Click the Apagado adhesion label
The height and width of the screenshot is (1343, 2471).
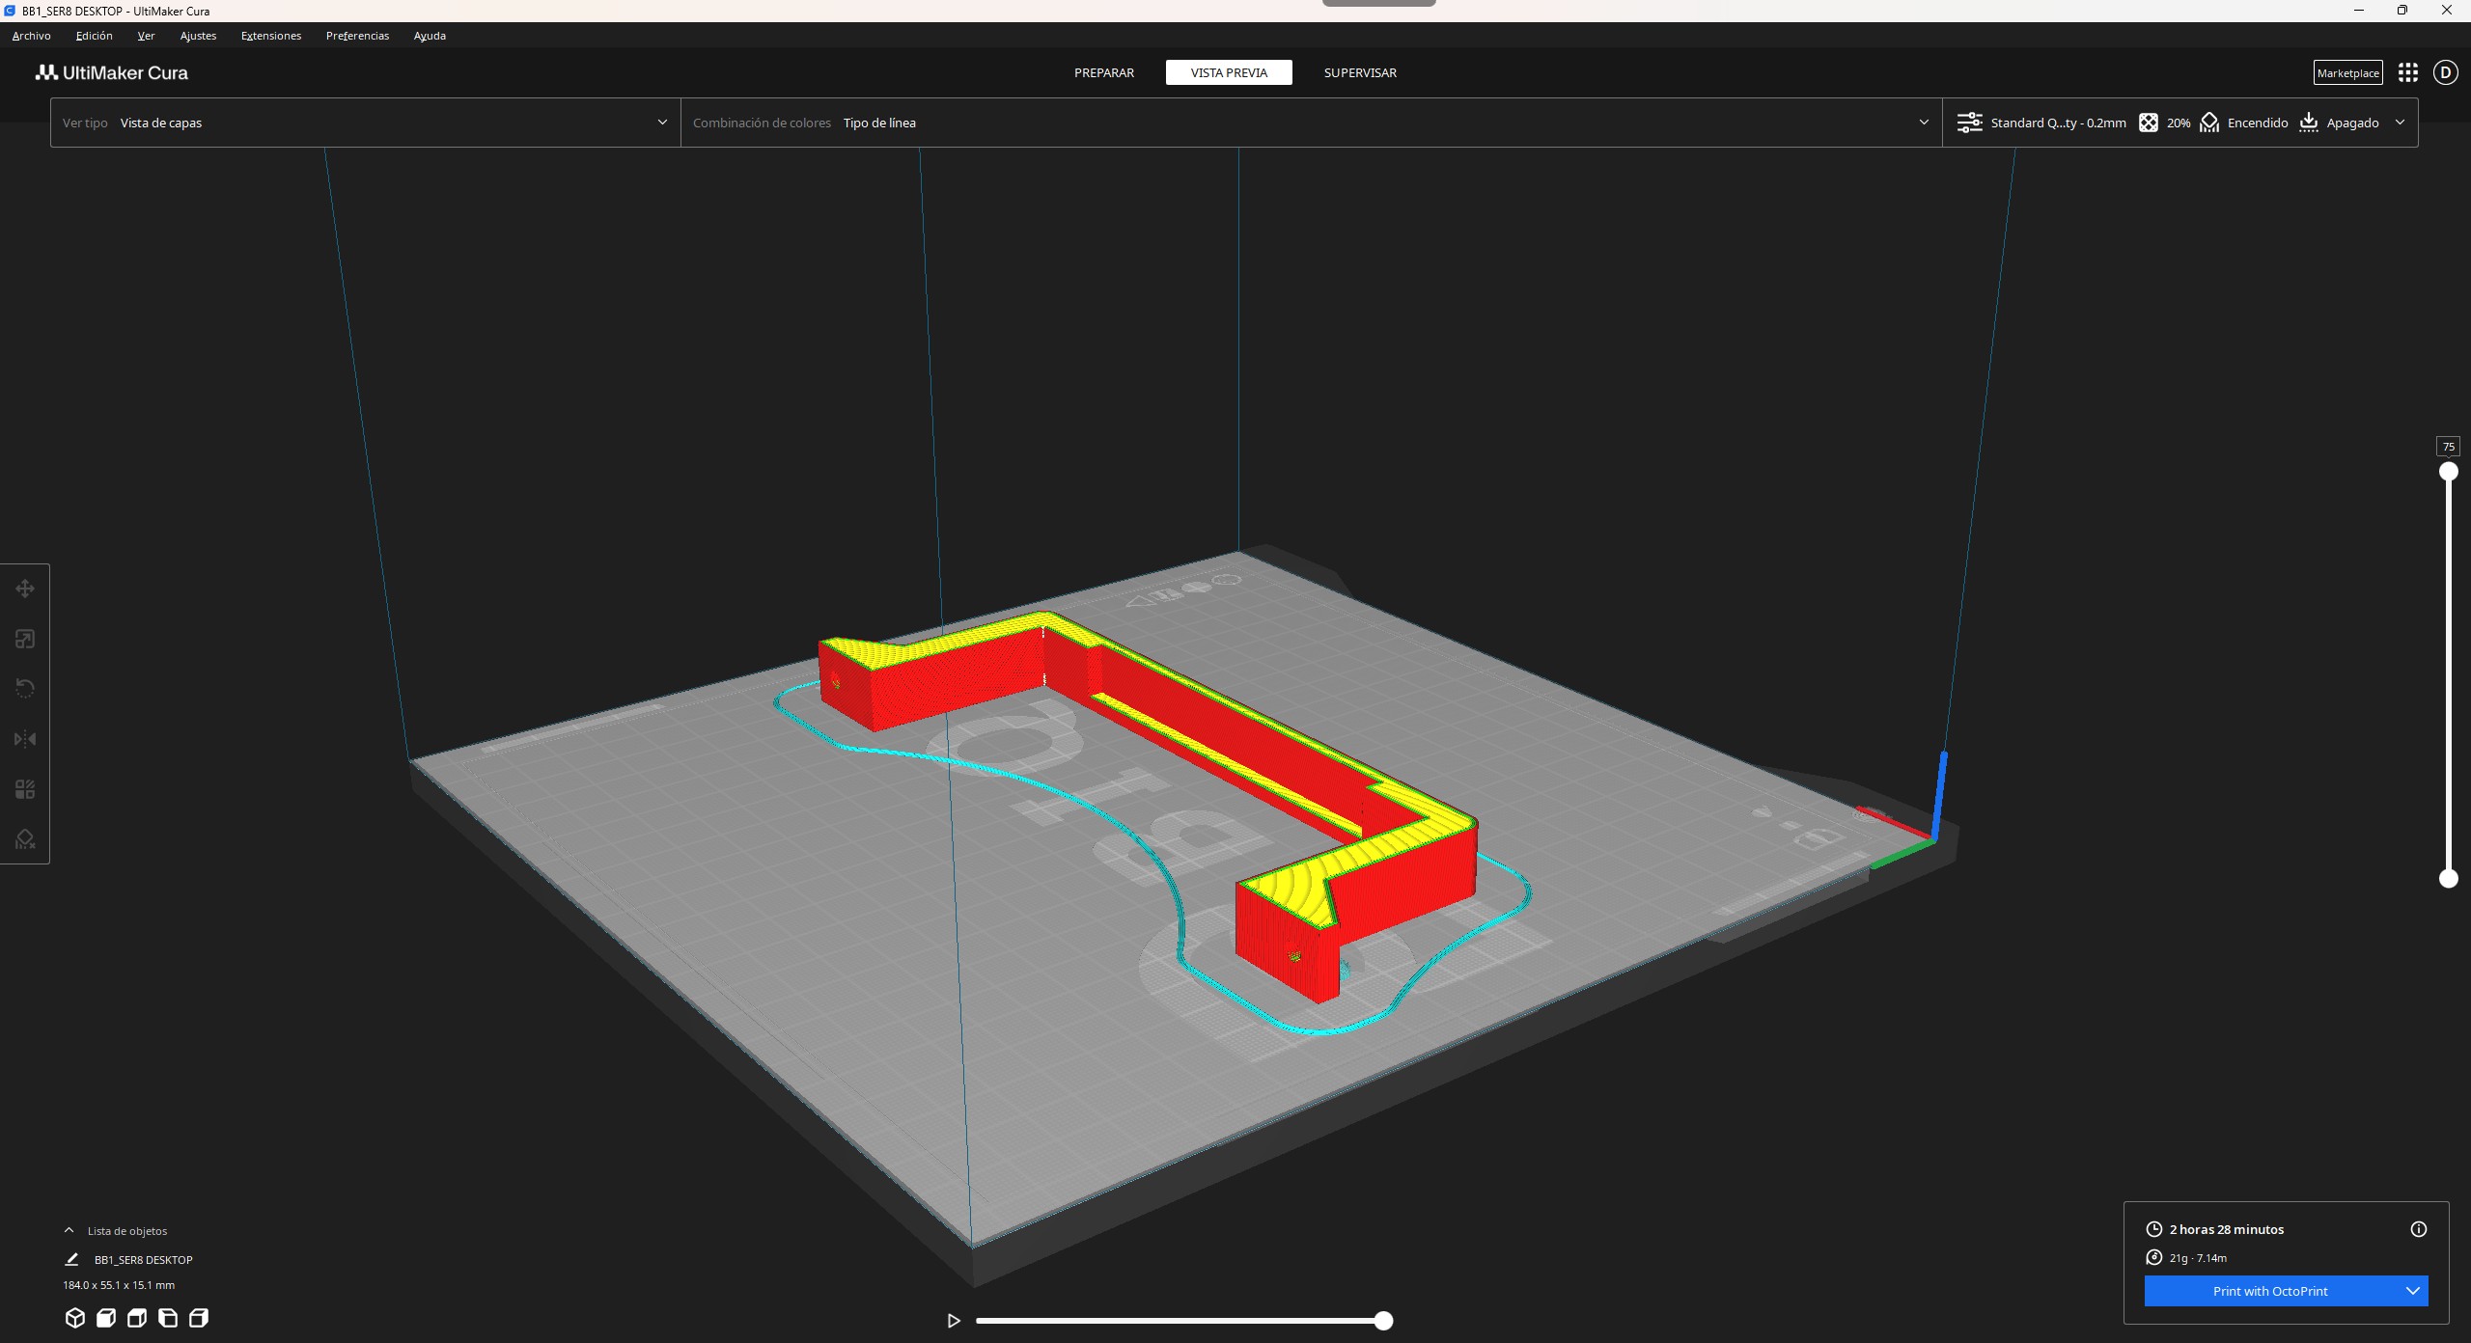coord(2352,123)
